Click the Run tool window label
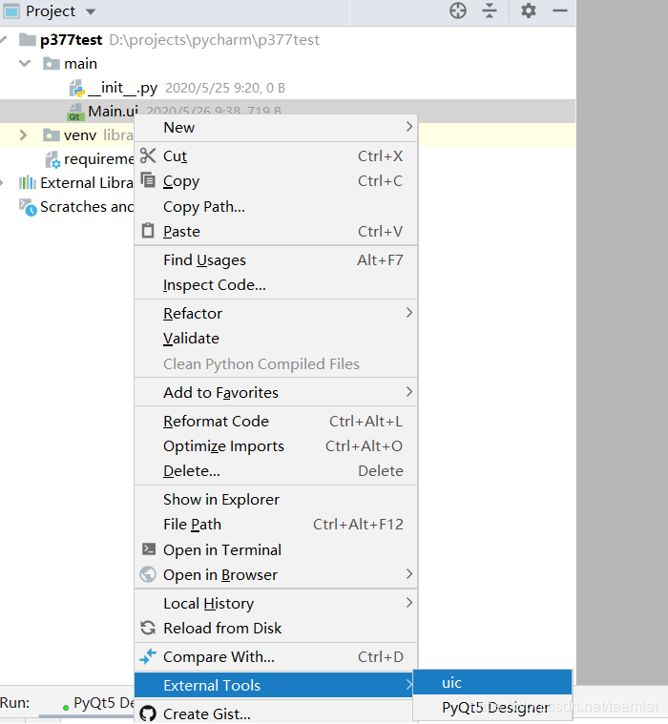The image size is (668, 724). (x=14, y=703)
